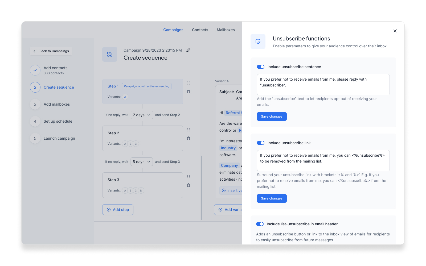Open the Contacts tab

click(x=200, y=30)
